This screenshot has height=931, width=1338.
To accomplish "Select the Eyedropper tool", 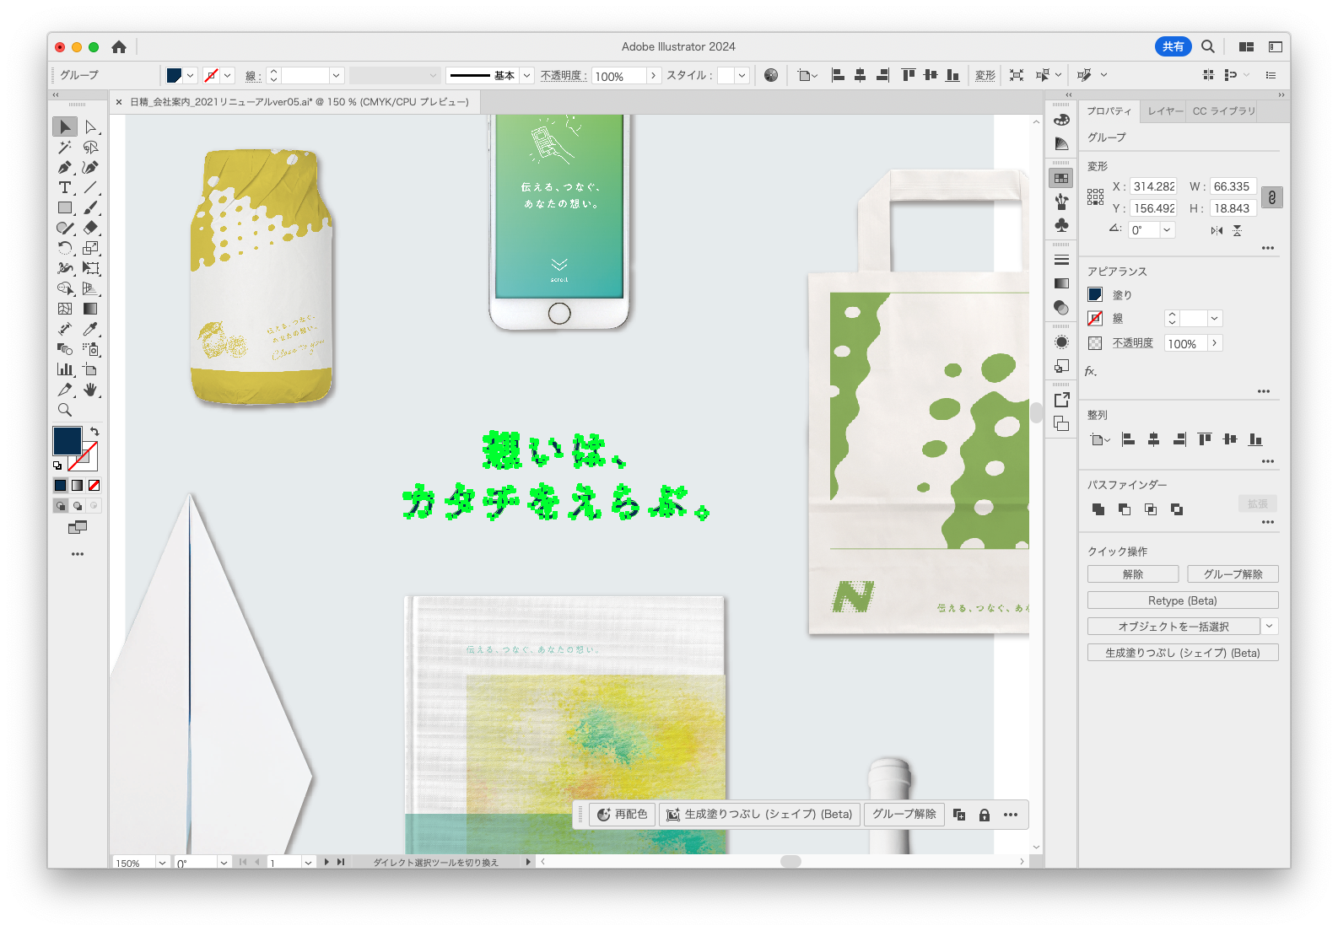I will 91,329.
